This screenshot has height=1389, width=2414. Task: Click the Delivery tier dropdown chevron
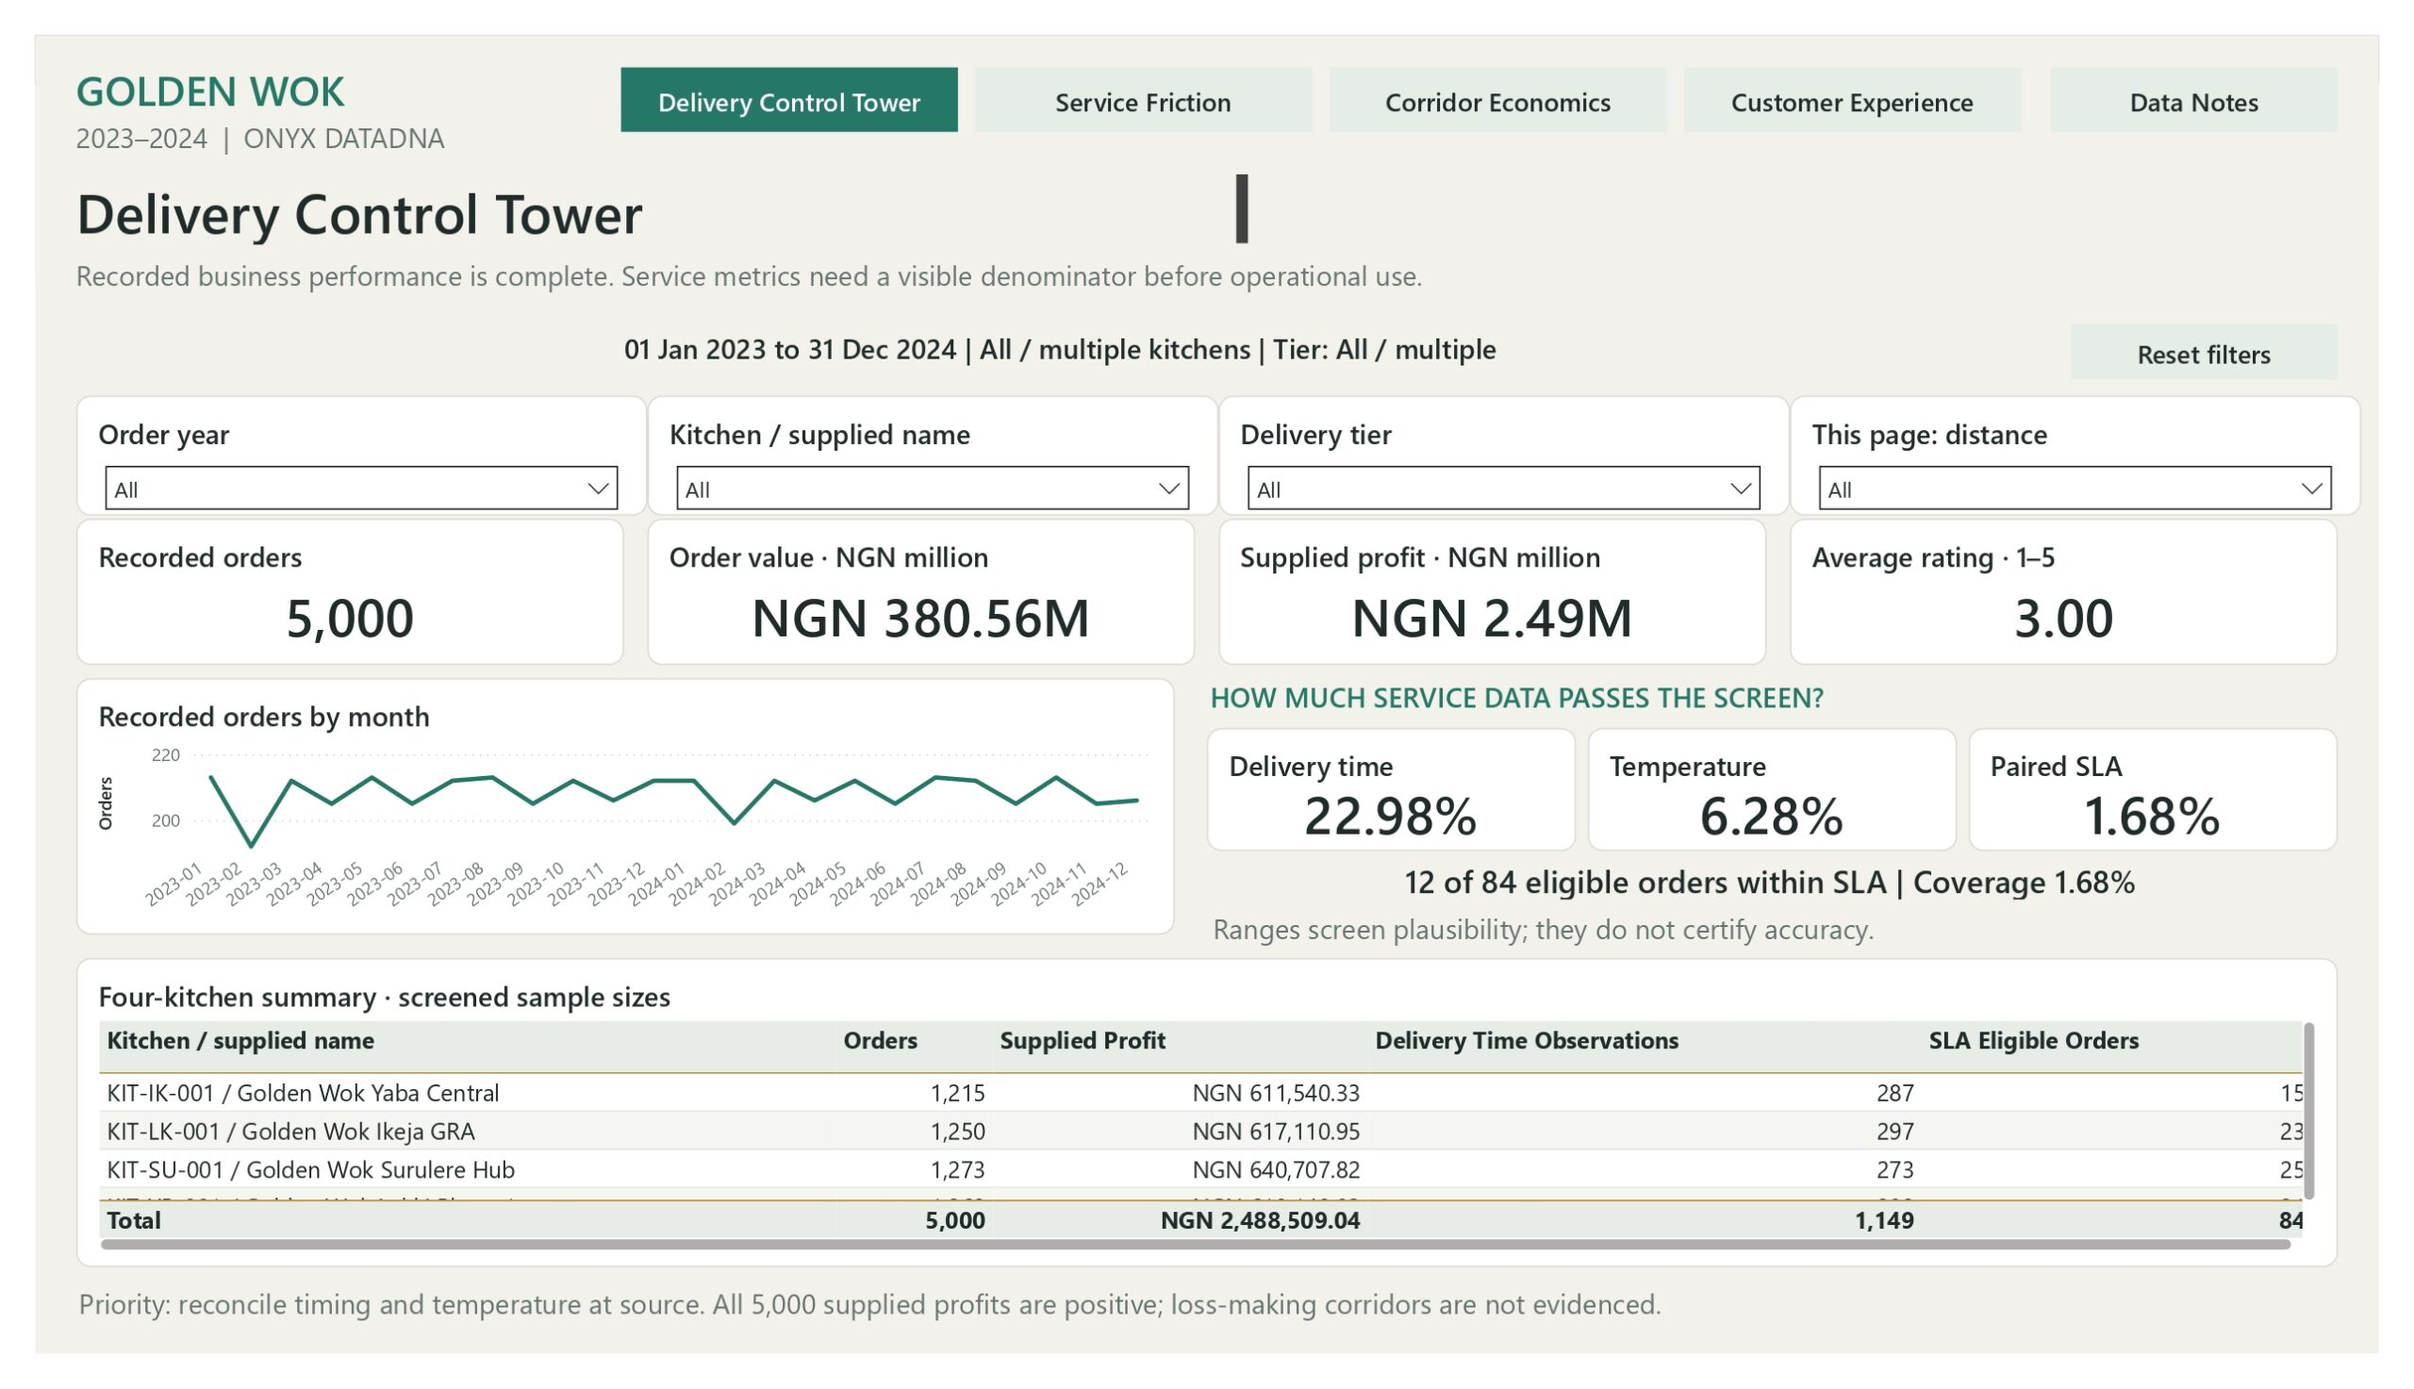1740,488
